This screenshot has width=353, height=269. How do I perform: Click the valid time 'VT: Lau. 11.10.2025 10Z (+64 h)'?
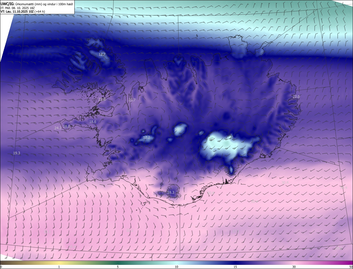[x=23, y=12]
